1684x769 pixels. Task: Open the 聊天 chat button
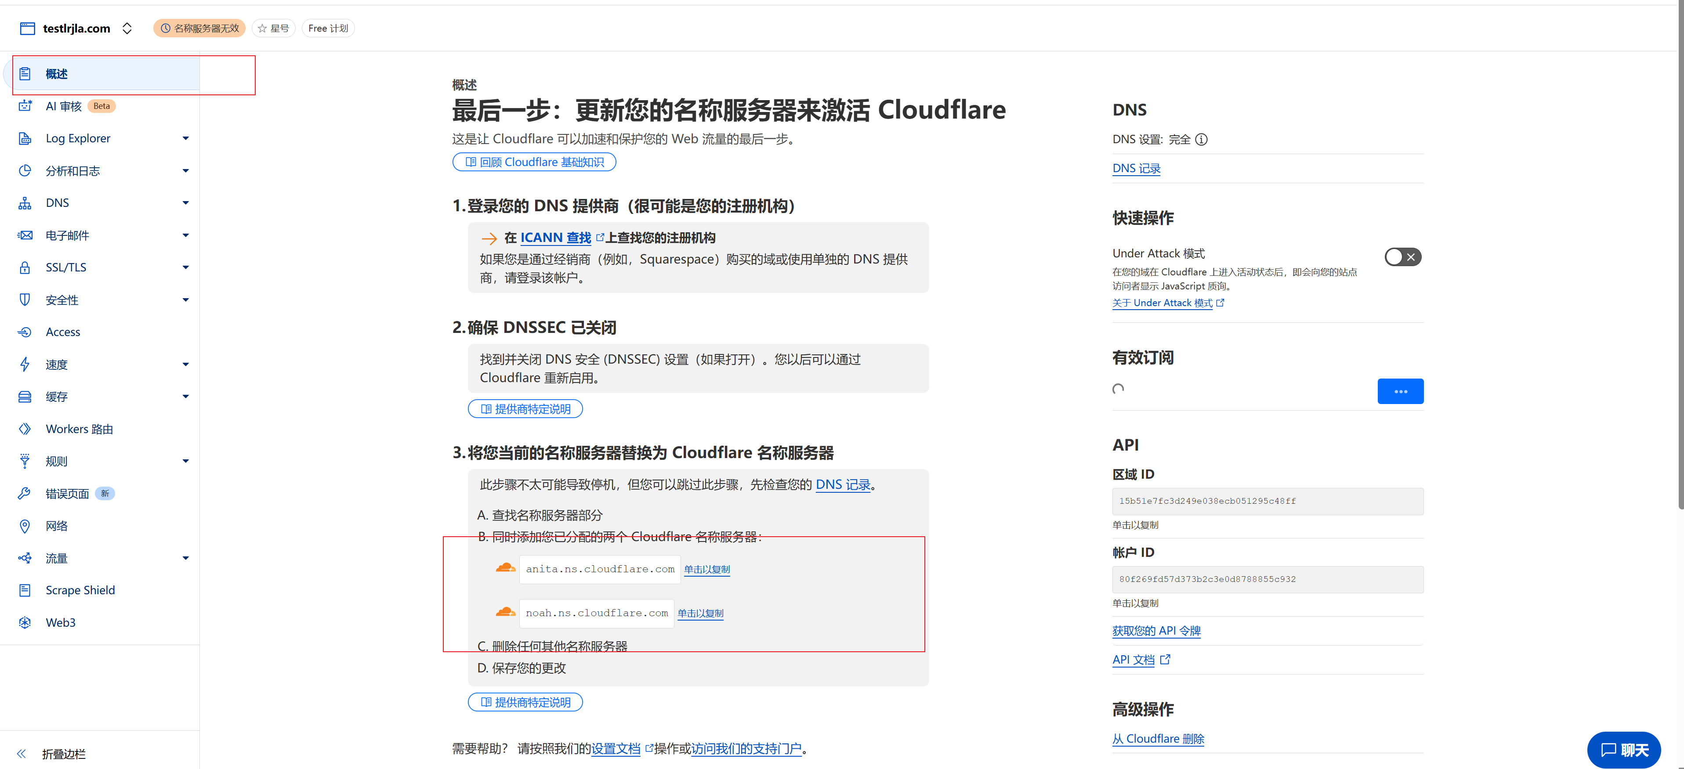click(x=1624, y=750)
